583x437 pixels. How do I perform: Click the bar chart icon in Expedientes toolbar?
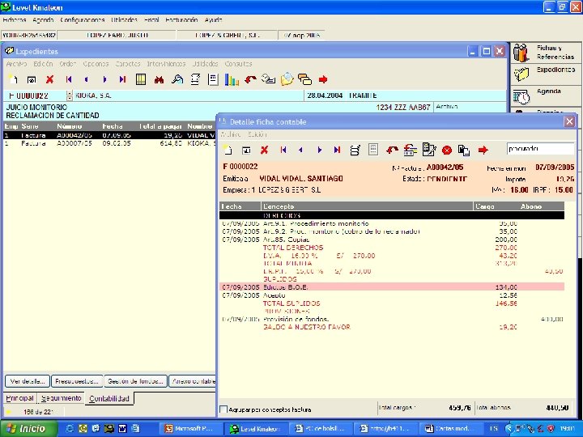[x=232, y=79]
